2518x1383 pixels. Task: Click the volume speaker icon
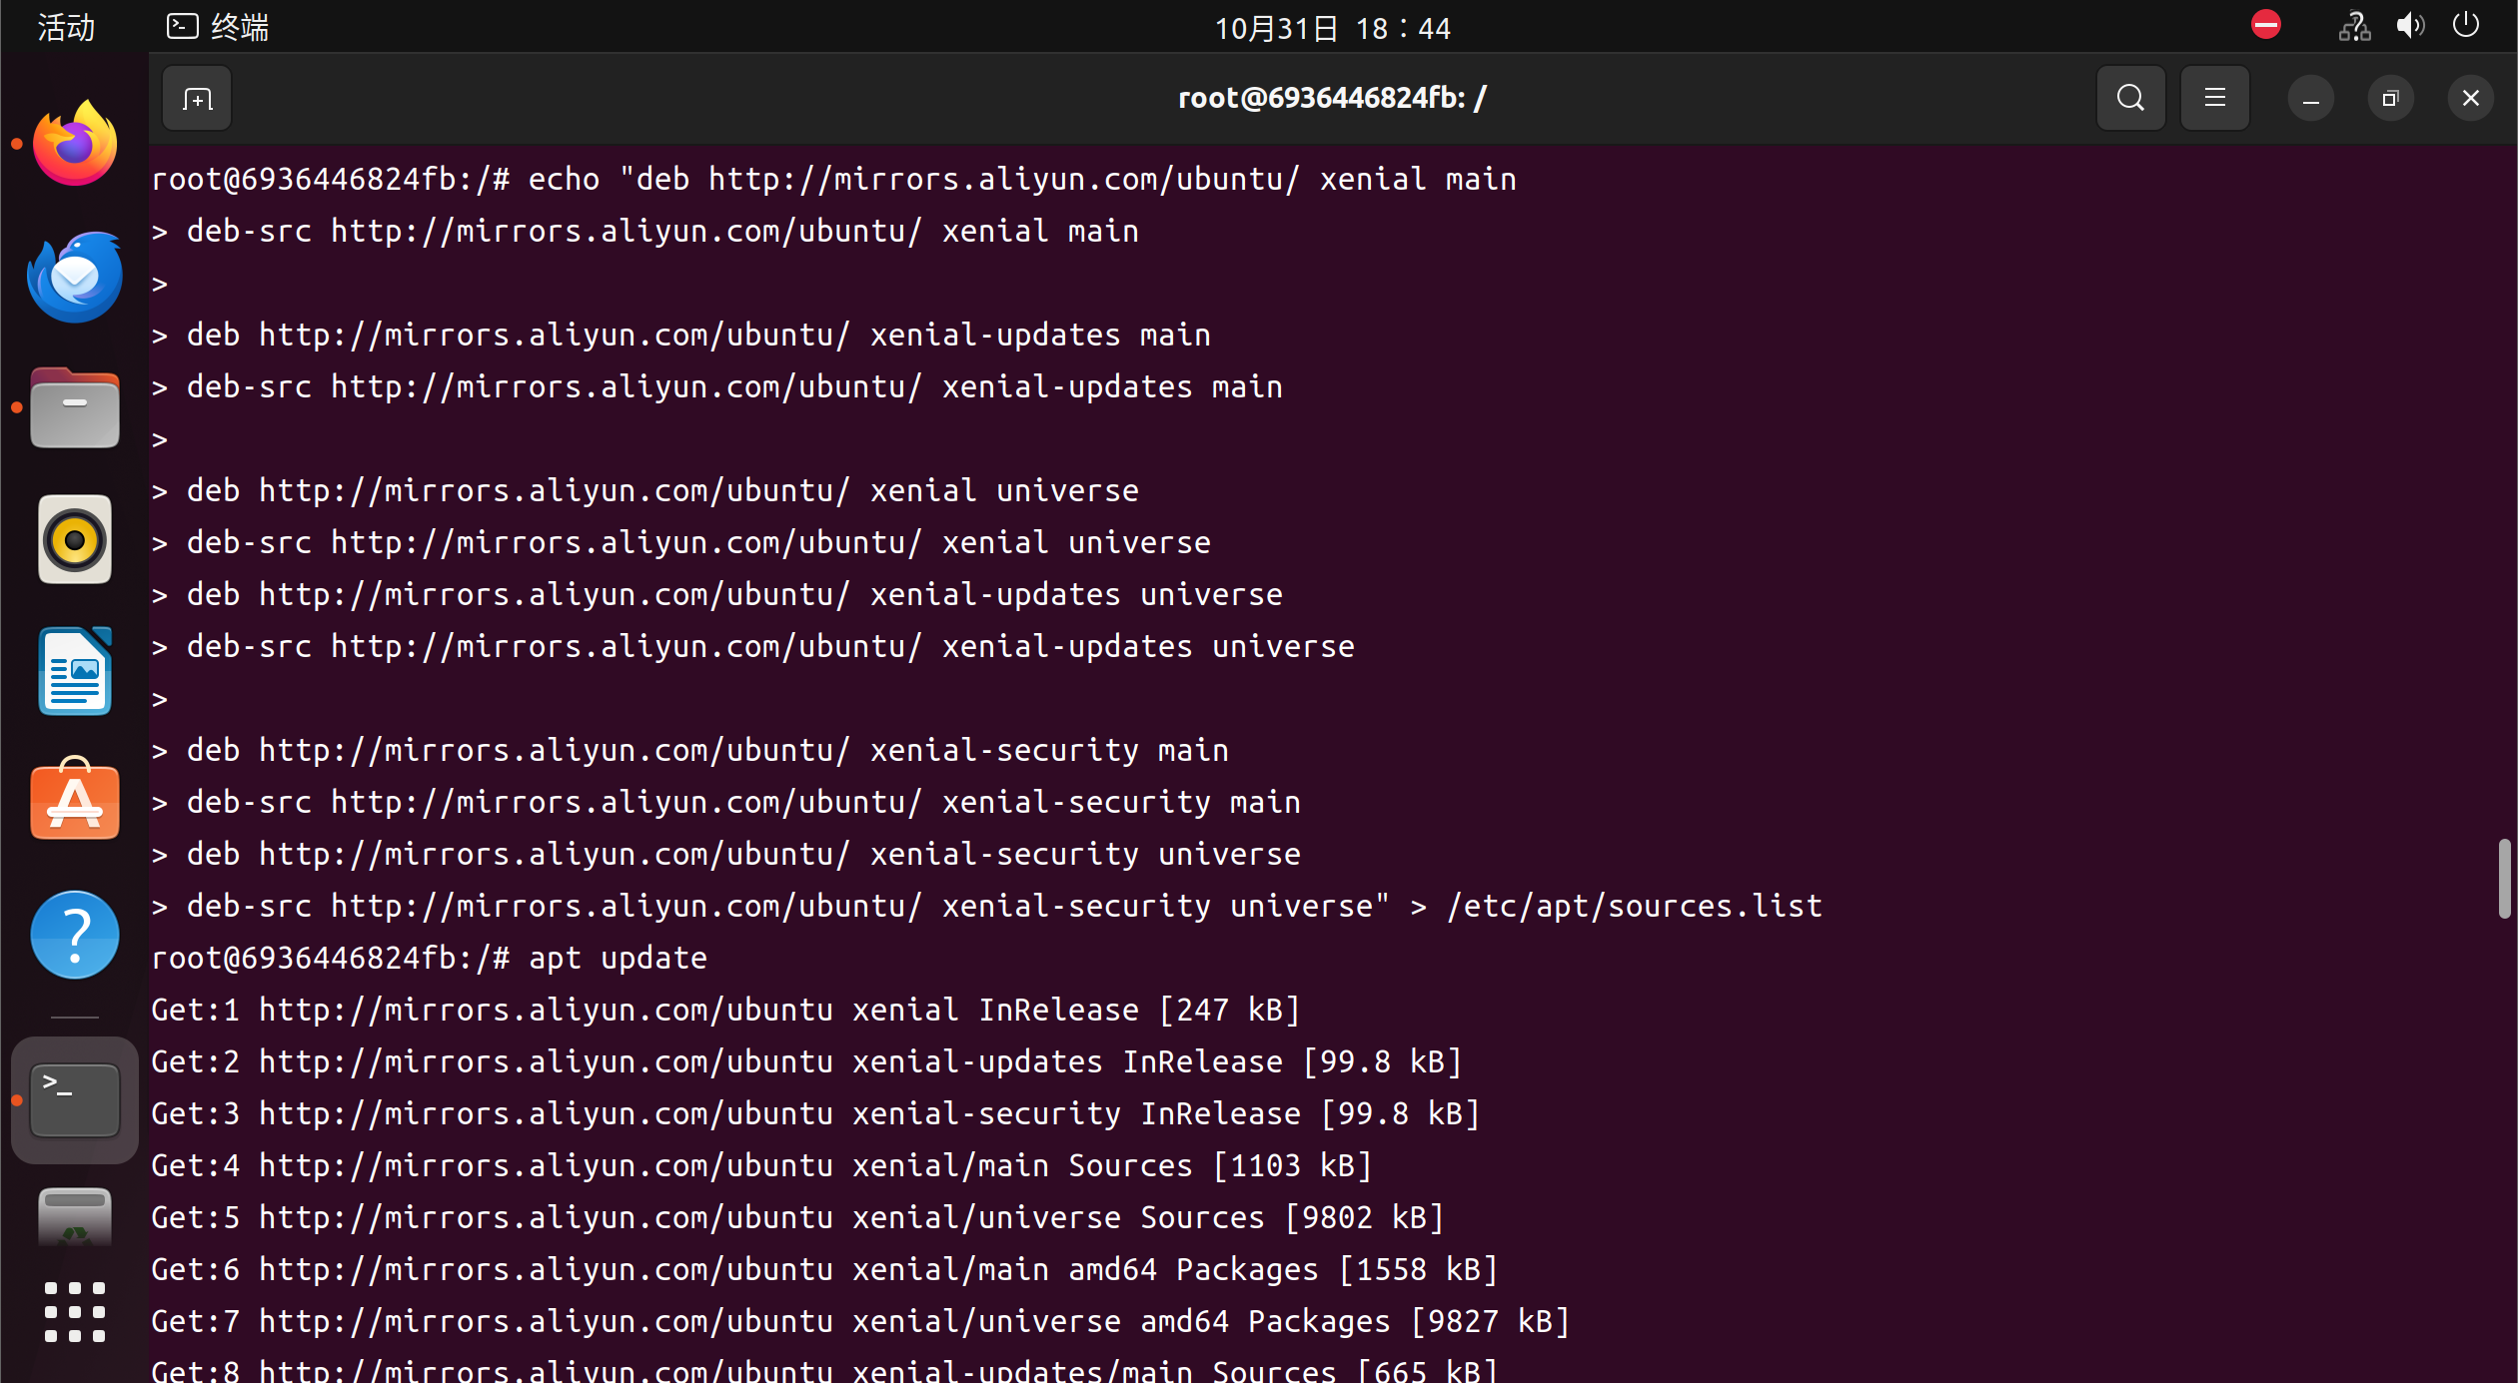point(2409,26)
